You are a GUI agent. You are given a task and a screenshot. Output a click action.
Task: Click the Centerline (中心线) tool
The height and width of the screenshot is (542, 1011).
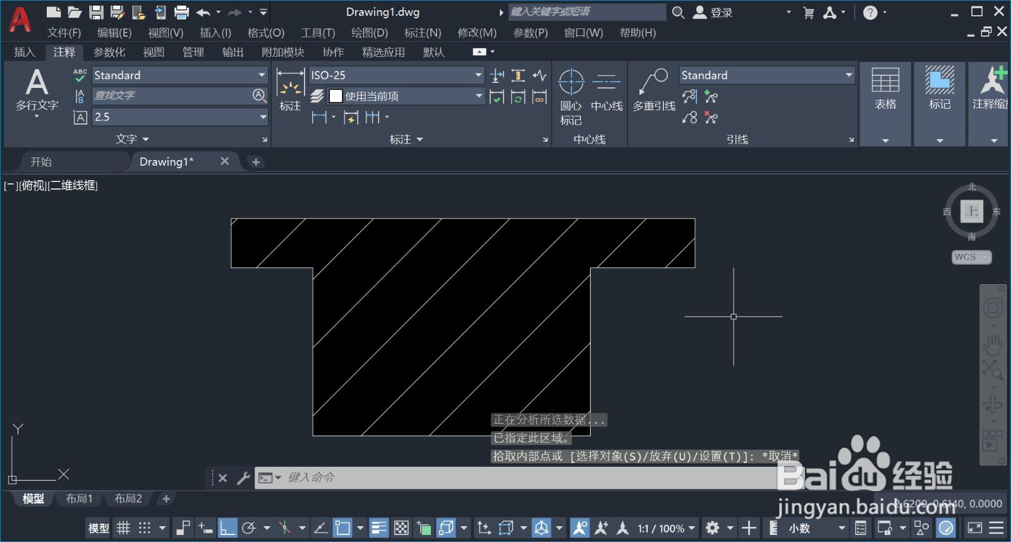[x=607, y=90]
